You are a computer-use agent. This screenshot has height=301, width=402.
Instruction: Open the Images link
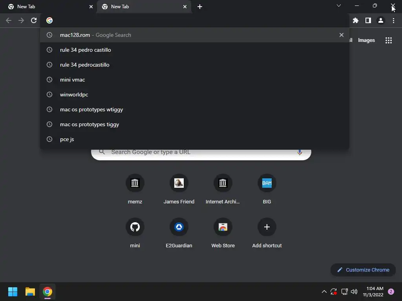click(x=366, y=40)
